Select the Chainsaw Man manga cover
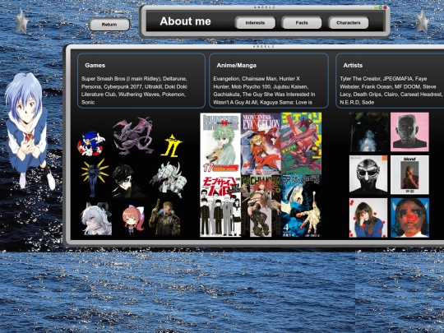This screenshot has width=444, height=333. (301, 143)
